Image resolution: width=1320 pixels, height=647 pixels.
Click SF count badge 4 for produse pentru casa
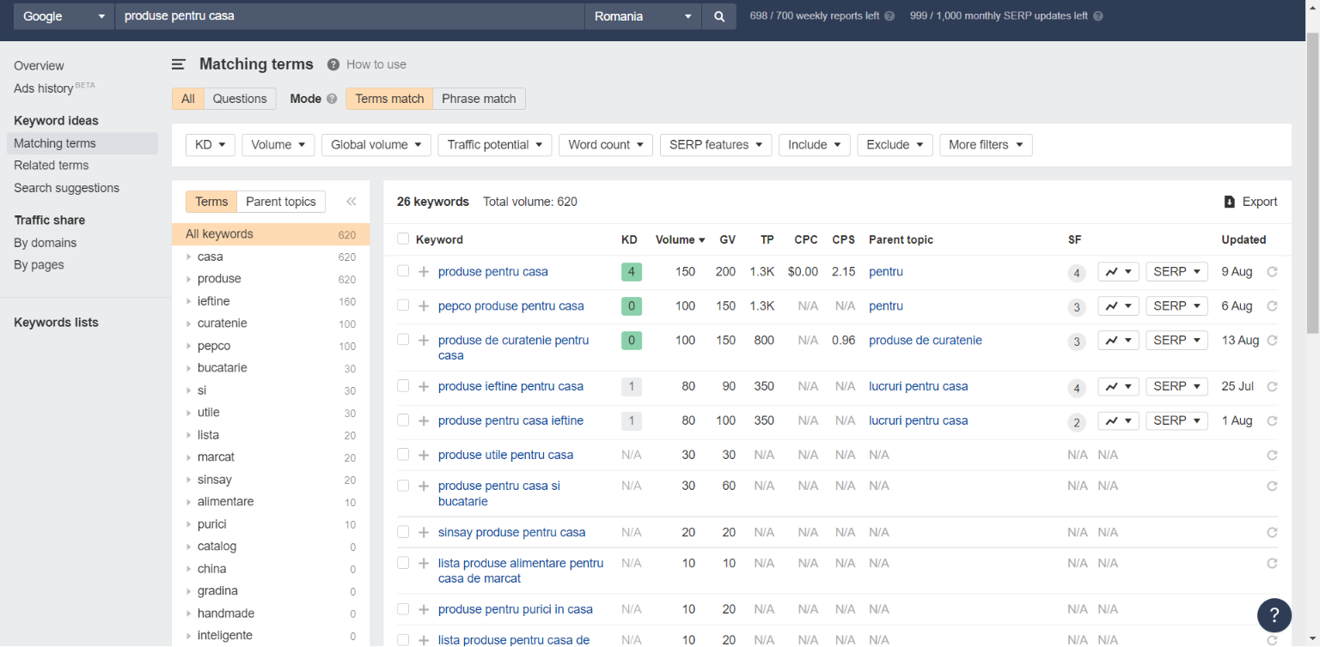(x=1077, y=274)
